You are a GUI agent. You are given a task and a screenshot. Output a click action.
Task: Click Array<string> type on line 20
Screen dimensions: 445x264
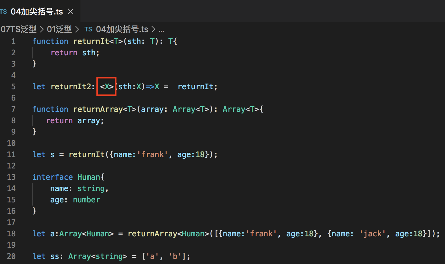coord(98,256)
